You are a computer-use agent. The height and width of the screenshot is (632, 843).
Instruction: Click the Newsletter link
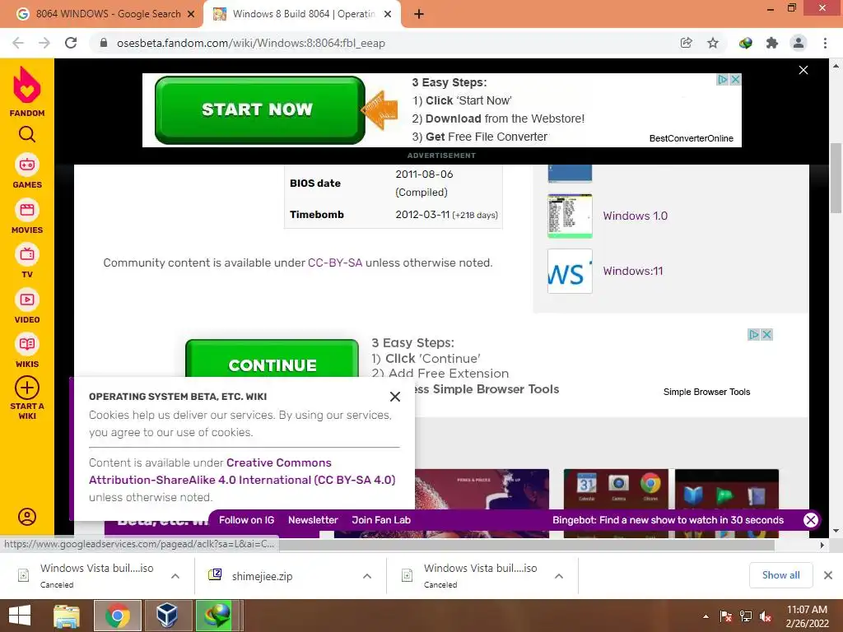[313, 520]
